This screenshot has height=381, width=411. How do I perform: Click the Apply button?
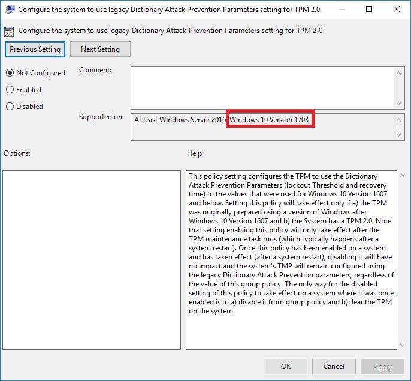click(x=382, y=367)
